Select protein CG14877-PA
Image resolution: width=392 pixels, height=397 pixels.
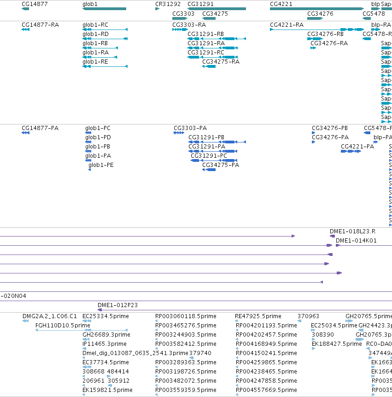pyautogui.click(x=40, y=128)
